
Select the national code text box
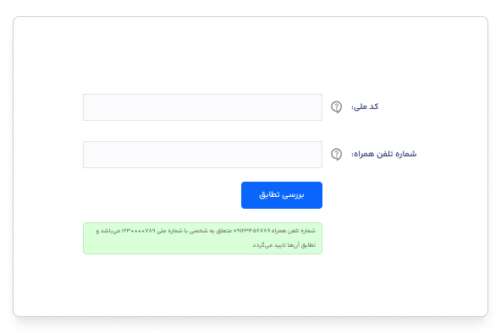[x=202, y=107]
